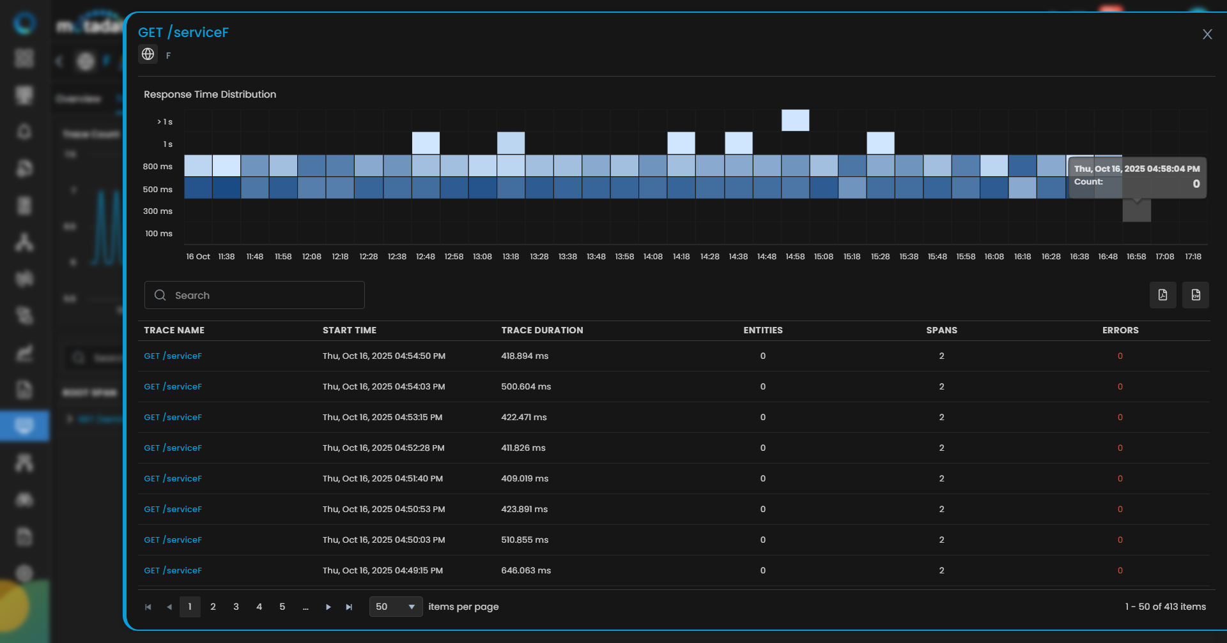Go to the next page arrow
This screenshot has width=1227, height=643.
point(328,607)
